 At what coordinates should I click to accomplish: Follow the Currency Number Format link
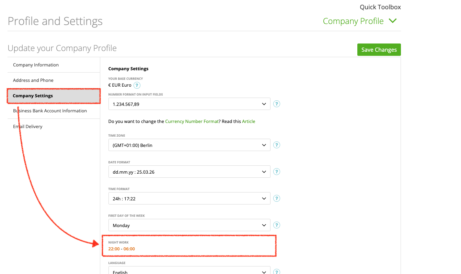pyautogui.click(x=192, y=121)
